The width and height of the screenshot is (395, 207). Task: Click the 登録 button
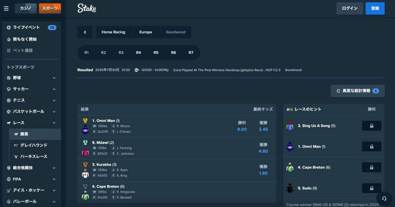tap(375, 8)
